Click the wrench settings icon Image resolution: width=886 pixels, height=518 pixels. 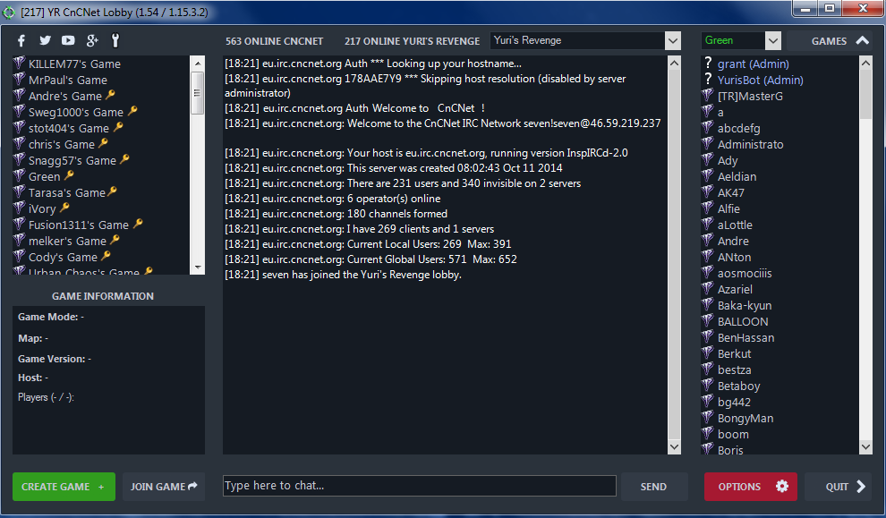tap(115, 40)
